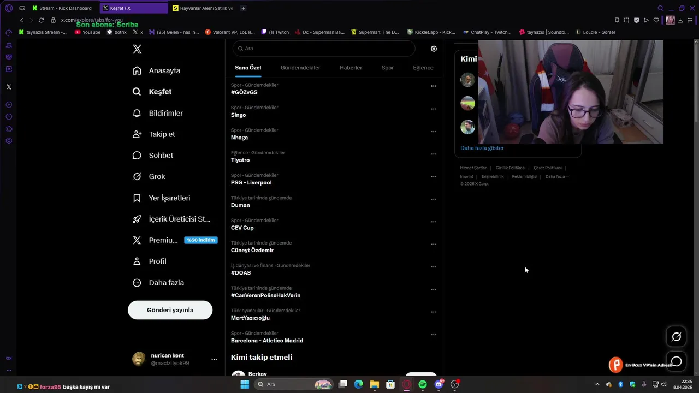Open Bildirimler notifications
Screen dimensions: 699x393
pos(158,113)
